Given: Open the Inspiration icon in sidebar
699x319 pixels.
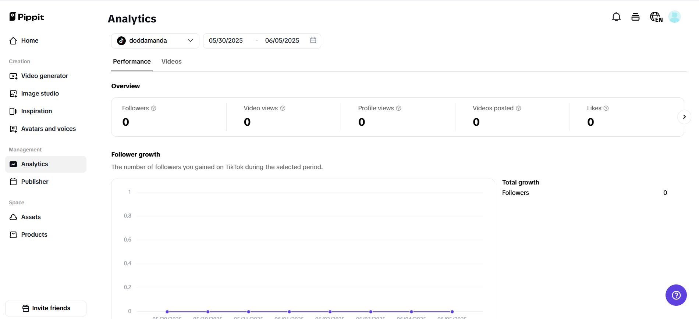Looking at the screenshot, I should coord(13,111).
